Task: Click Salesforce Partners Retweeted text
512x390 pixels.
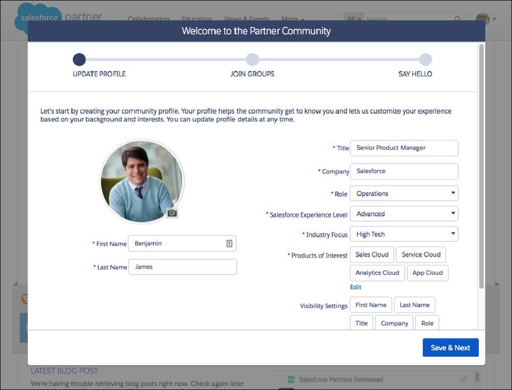Action: click(x=340, y=380)
